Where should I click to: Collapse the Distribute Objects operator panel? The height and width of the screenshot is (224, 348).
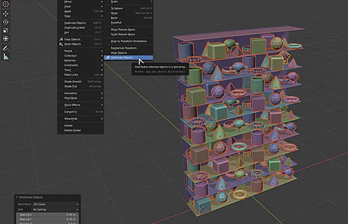17,197
